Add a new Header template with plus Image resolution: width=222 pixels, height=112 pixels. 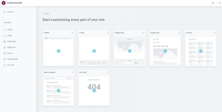coord(59,51)
